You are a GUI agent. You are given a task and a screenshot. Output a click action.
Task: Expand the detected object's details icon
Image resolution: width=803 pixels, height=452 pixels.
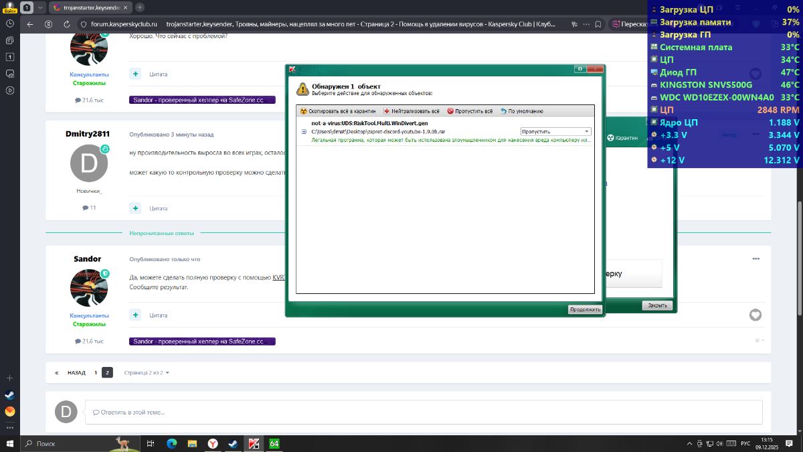point(304,132)
